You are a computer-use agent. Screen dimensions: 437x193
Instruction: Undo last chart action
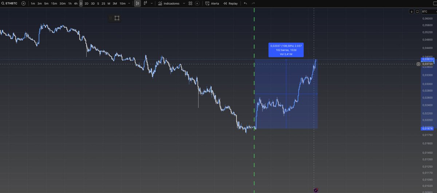pyautogui.click(x=245, y=3)
